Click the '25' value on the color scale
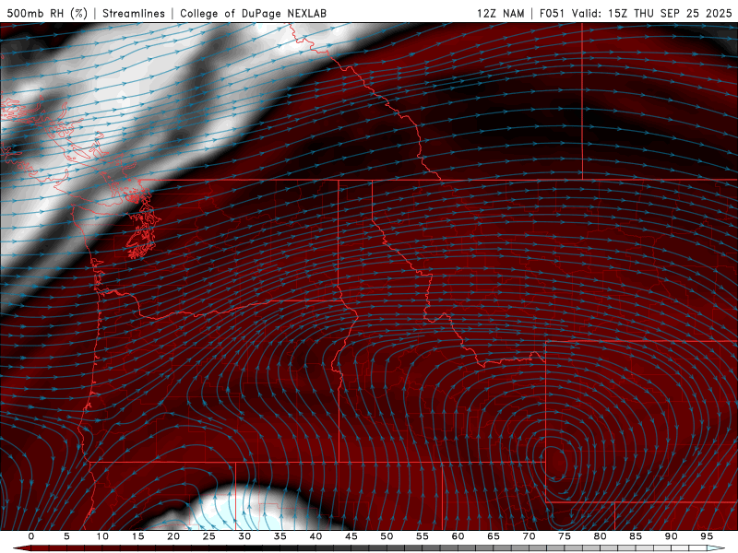 pyautogui.click(x=208, y=536)
